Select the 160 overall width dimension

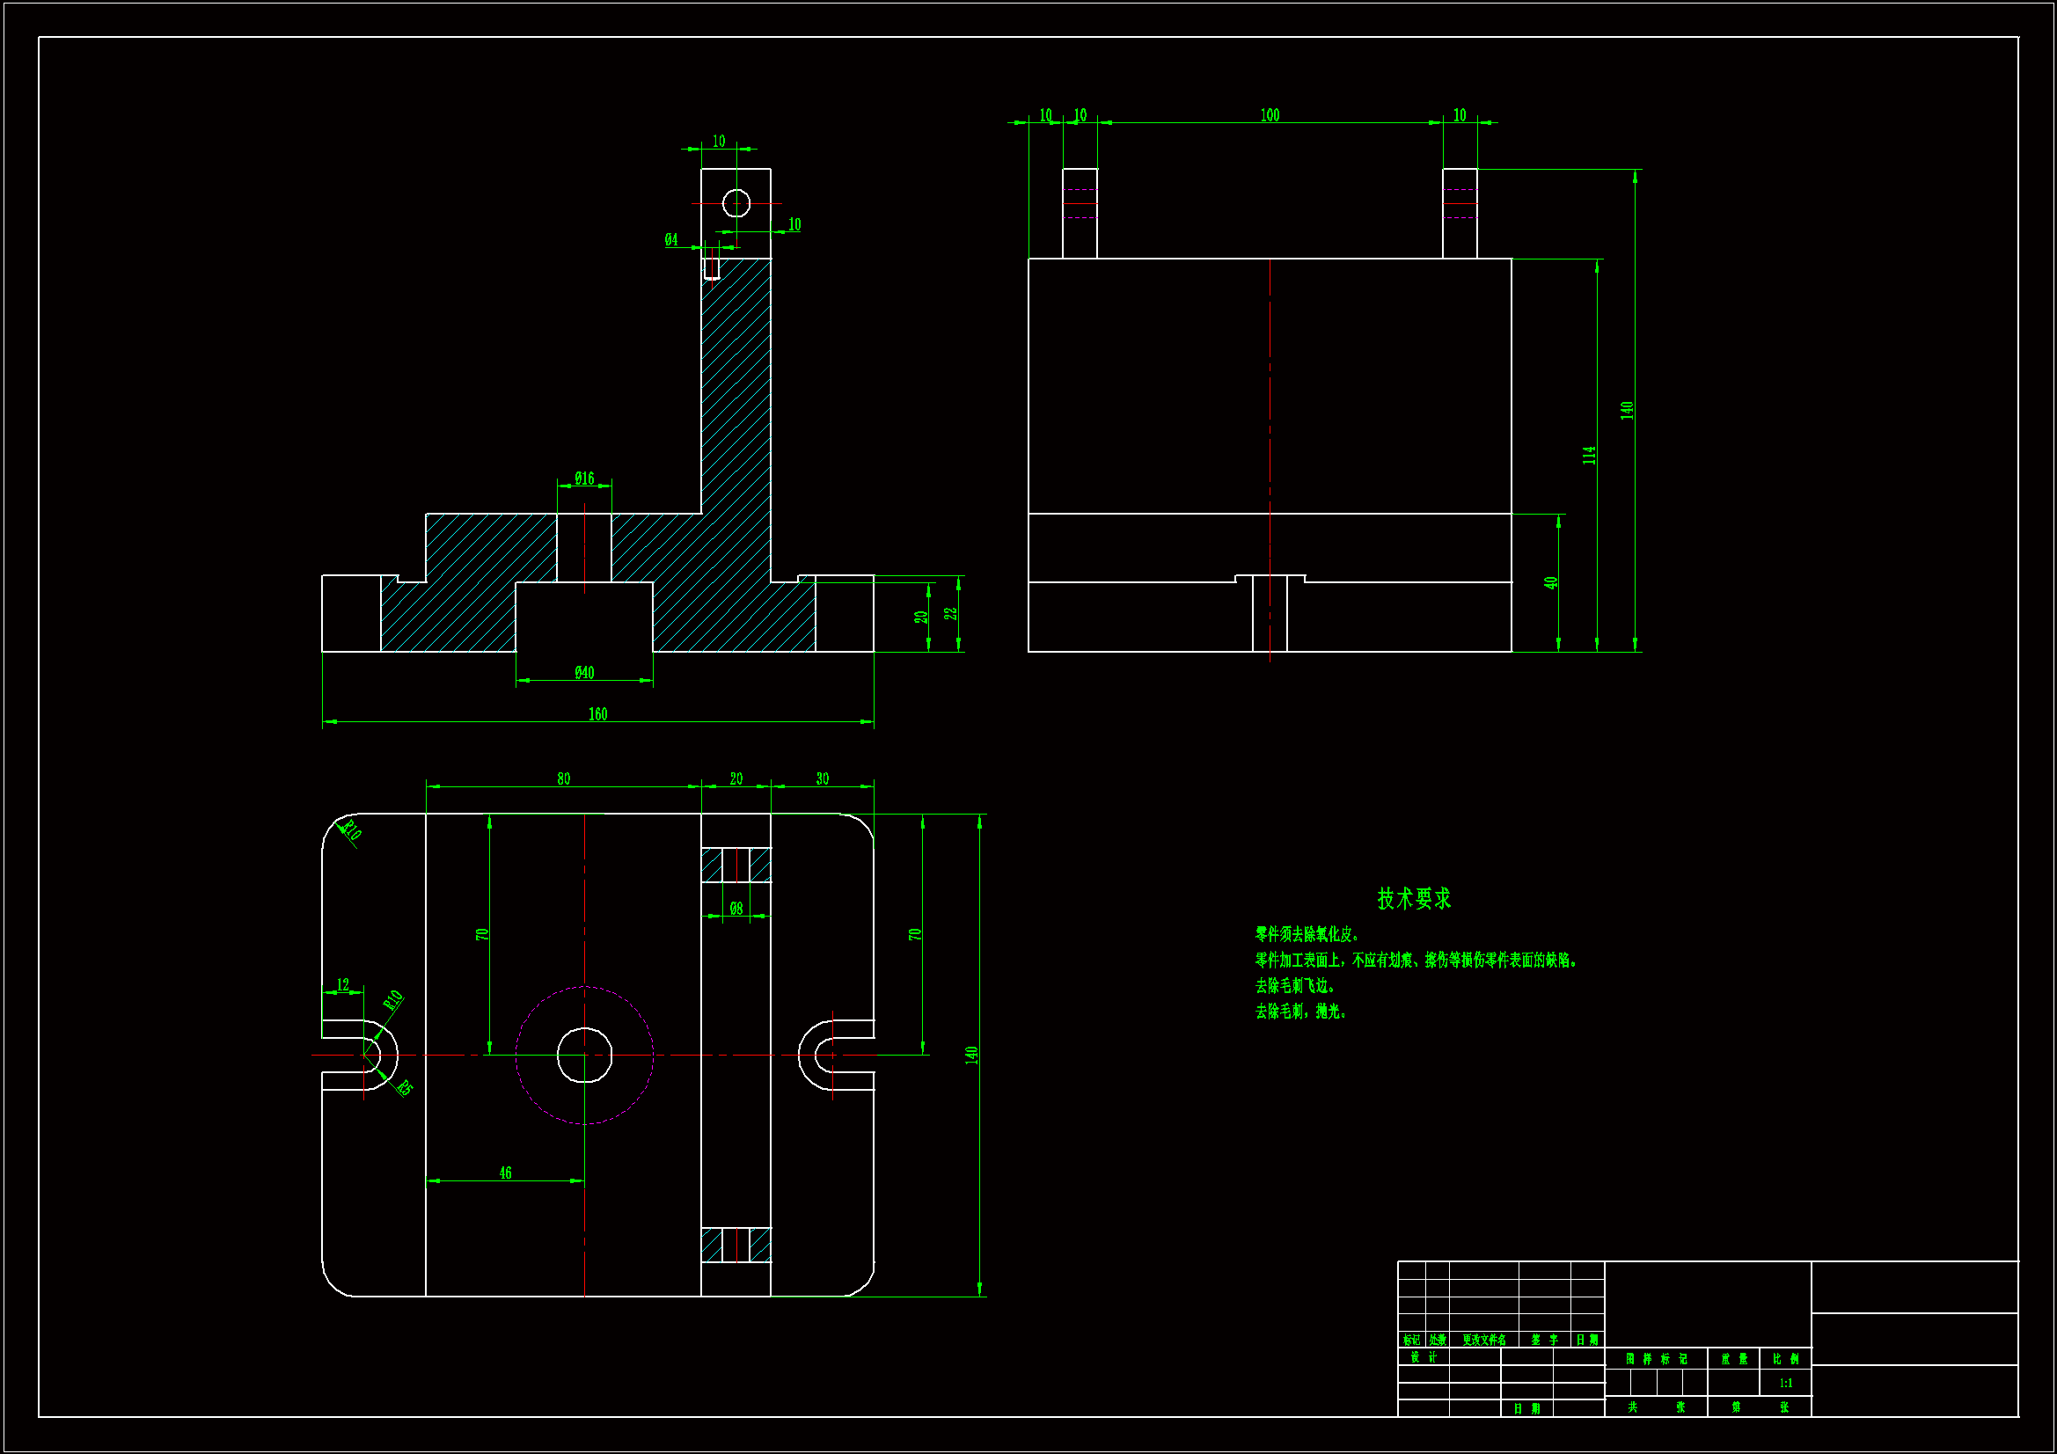(x=597, y=714)
